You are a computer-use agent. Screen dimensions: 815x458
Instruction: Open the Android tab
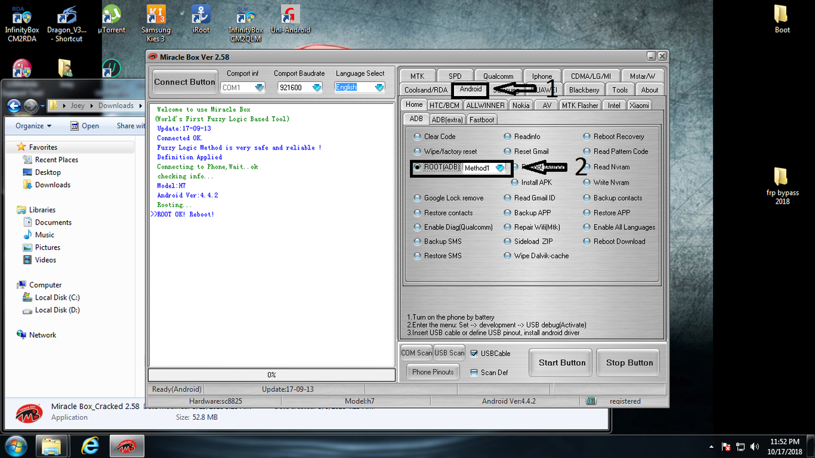point(471,90)
